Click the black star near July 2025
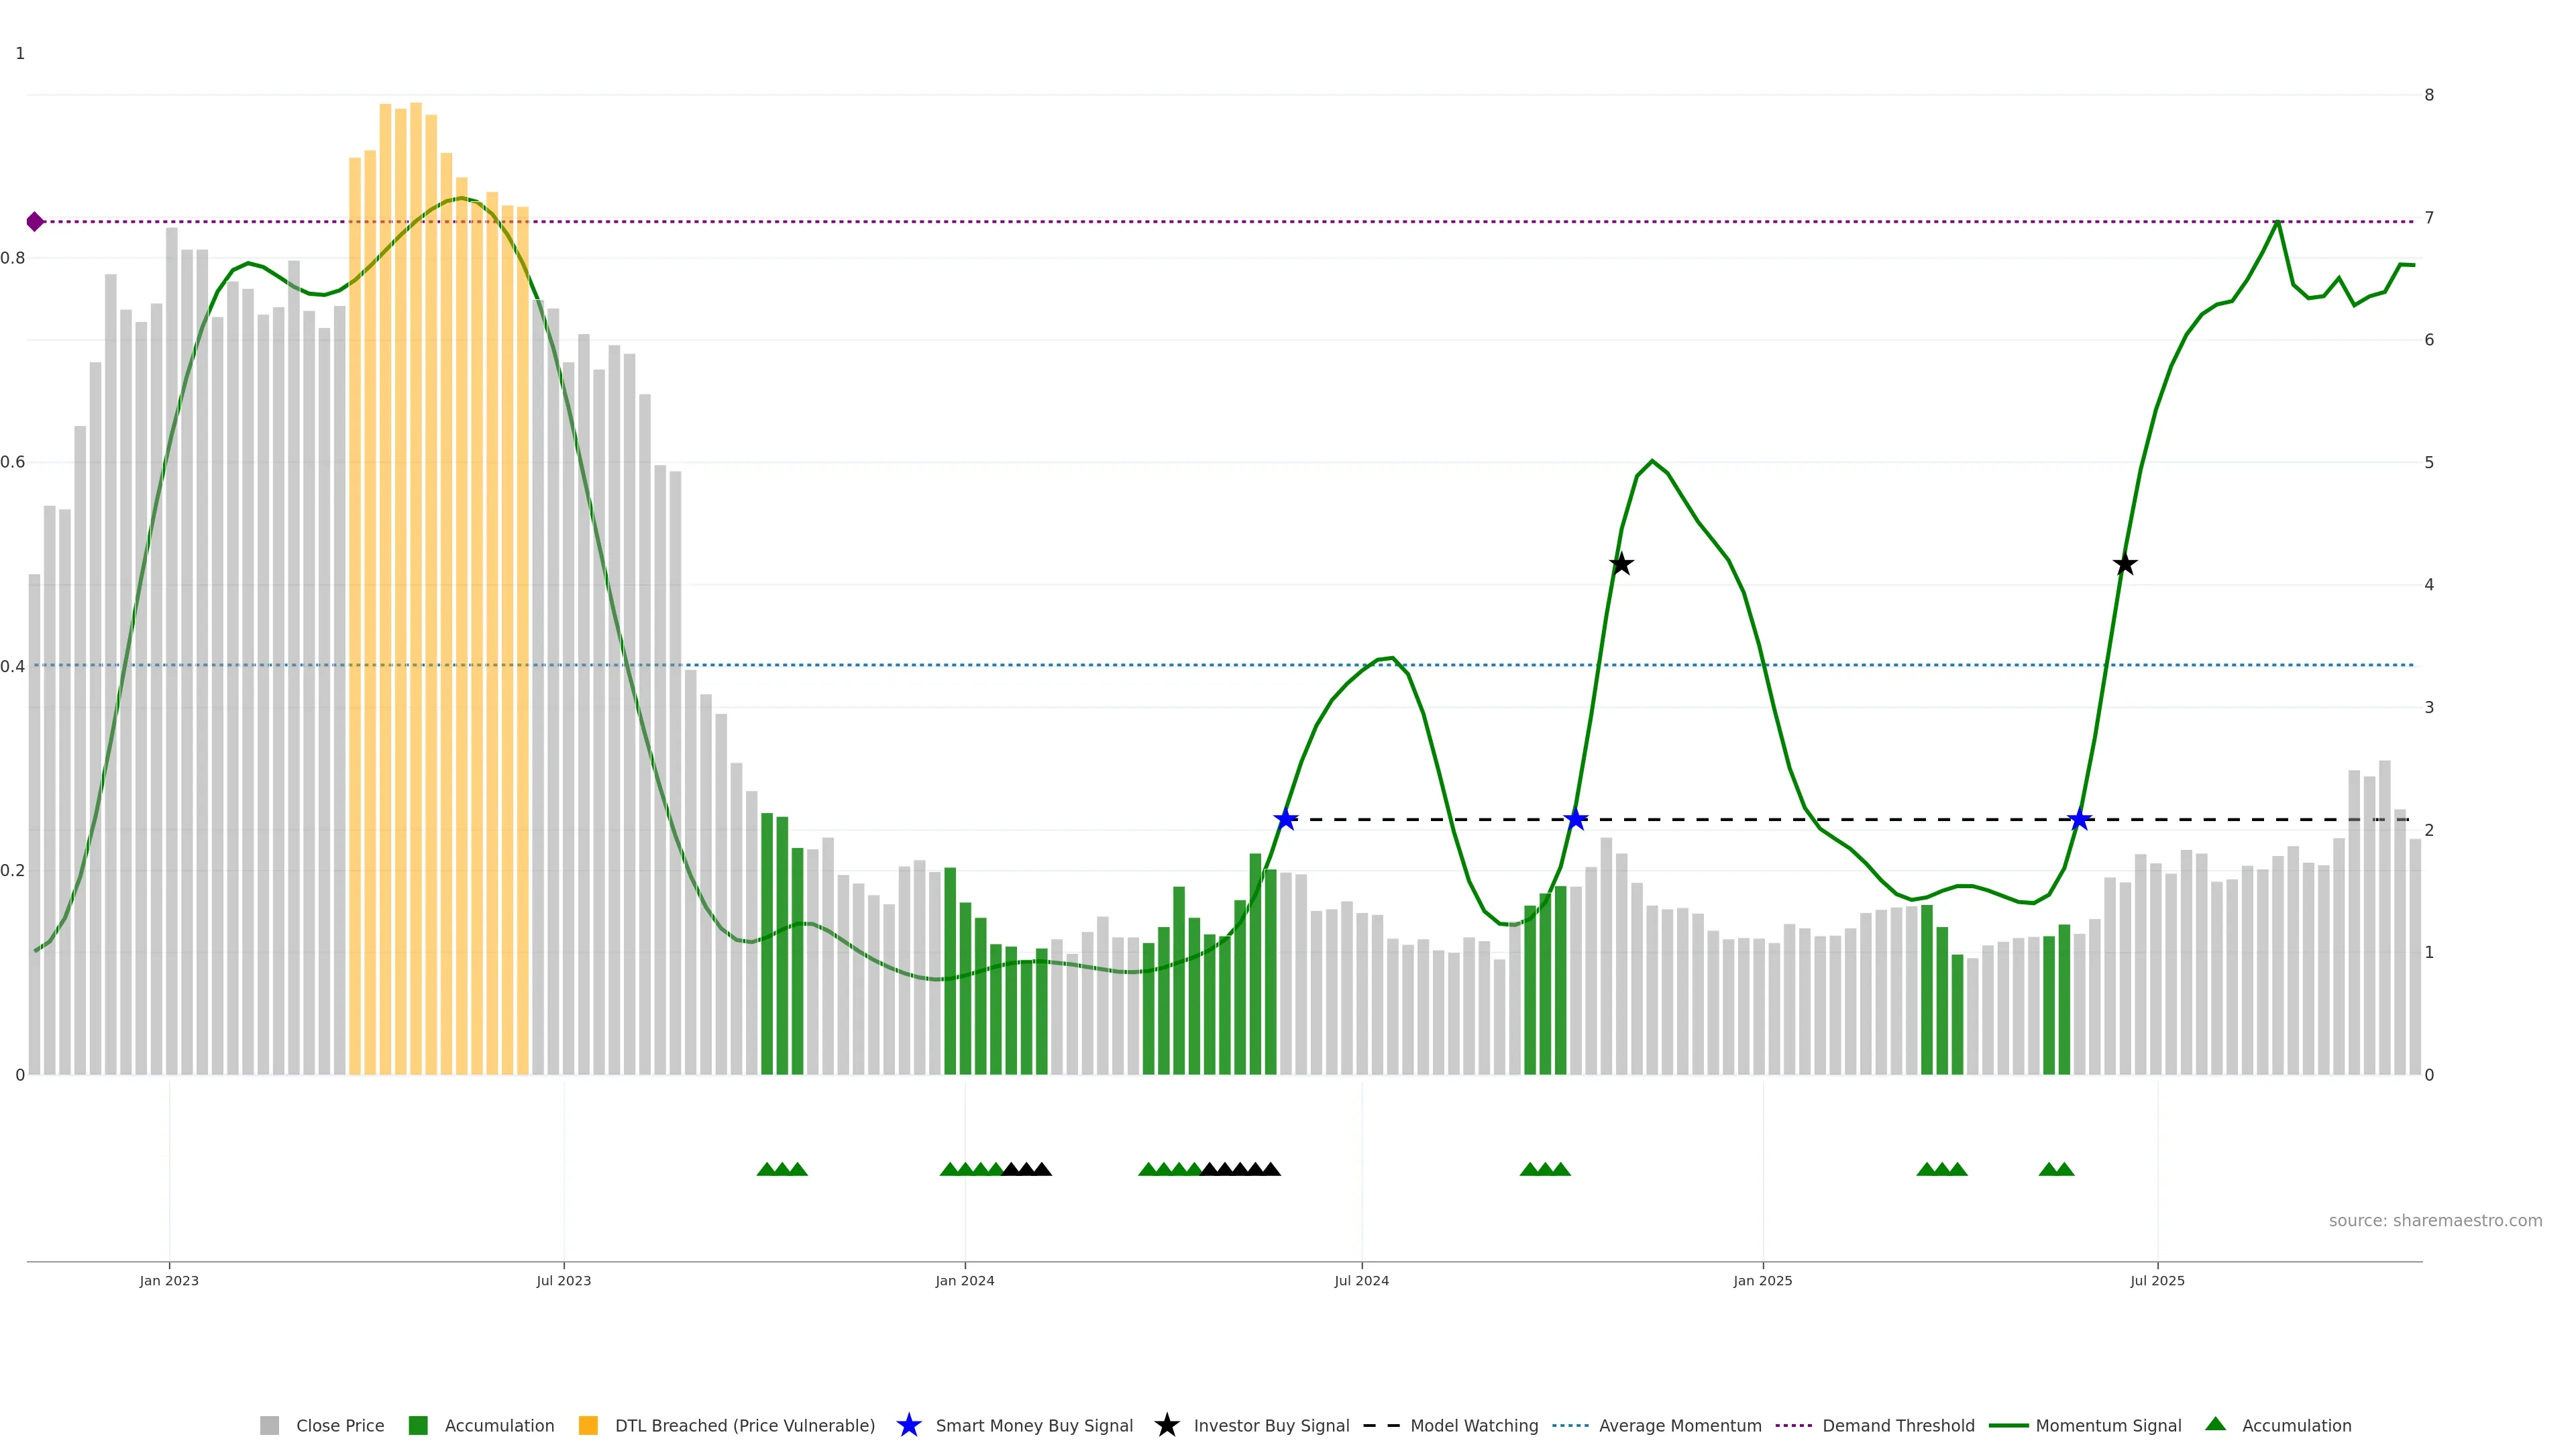 2125,565
